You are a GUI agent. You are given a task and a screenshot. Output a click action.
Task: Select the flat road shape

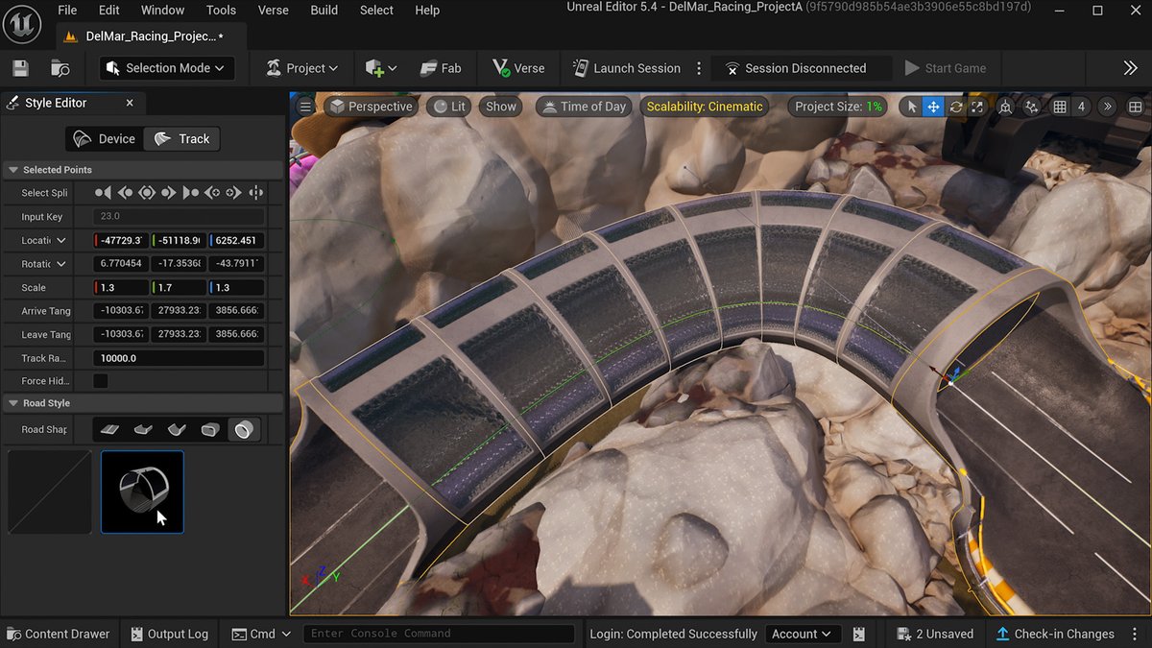(x=110, y=430)
